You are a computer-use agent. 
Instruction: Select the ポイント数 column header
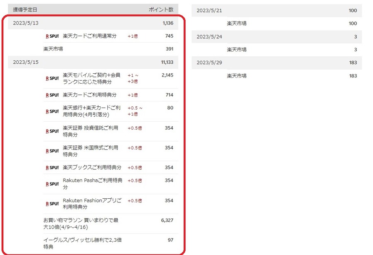(x=161, y=10)
